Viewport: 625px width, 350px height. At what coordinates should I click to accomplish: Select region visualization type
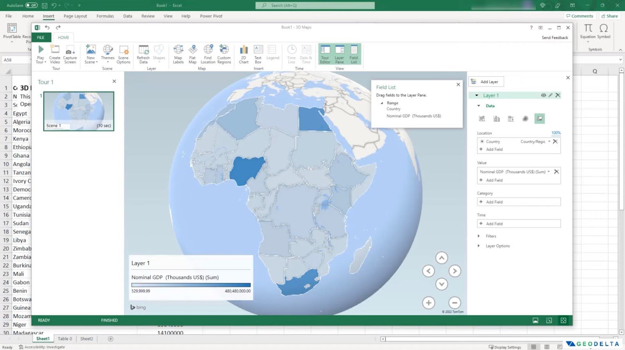coord(539,118)
